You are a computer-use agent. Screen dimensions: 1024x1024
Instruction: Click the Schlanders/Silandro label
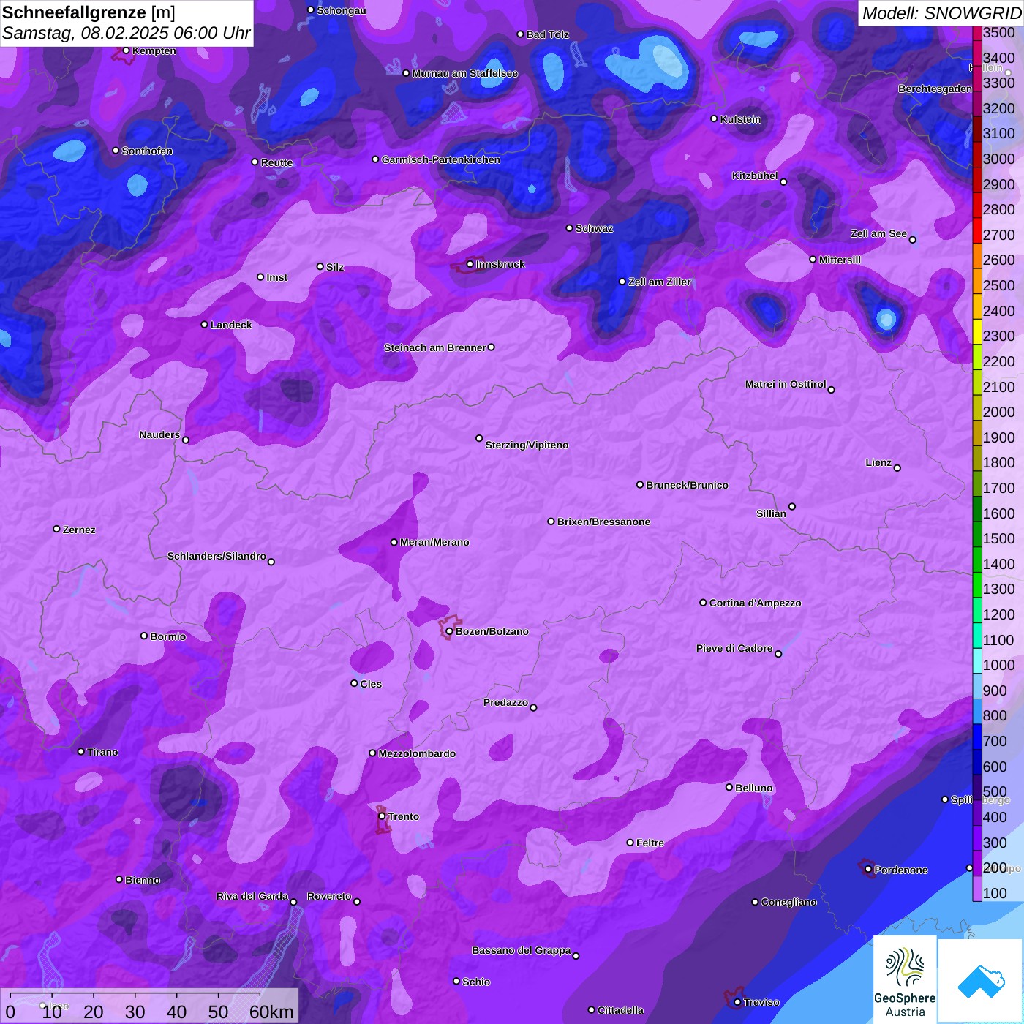click(217, 556)
